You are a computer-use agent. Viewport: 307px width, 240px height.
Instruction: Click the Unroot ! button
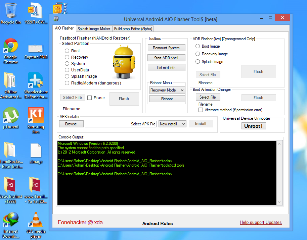tap(253, 126)
